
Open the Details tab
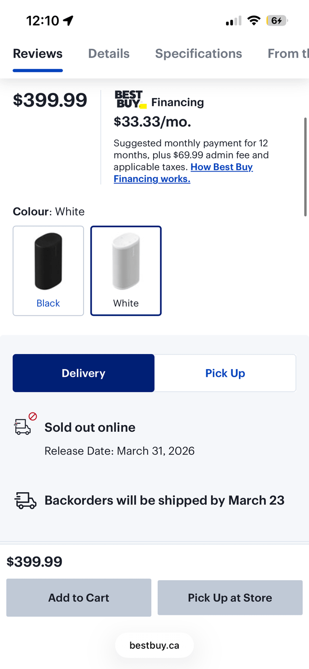[x=109, y=54]
